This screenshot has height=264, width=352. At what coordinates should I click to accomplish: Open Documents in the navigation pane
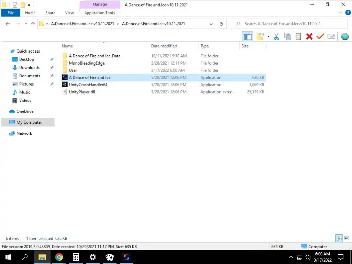pos(30,76)
